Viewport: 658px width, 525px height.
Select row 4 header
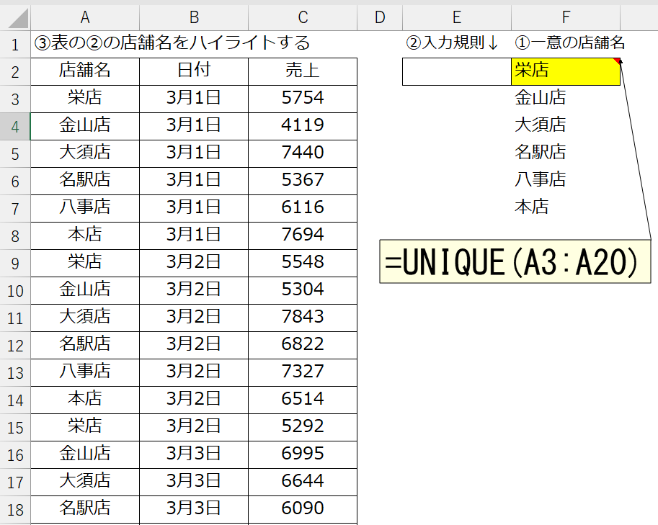15,127
